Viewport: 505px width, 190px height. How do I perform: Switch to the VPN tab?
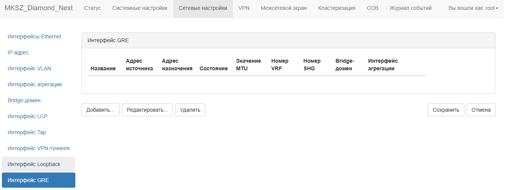pyautogui.click(x=244, y=8)
